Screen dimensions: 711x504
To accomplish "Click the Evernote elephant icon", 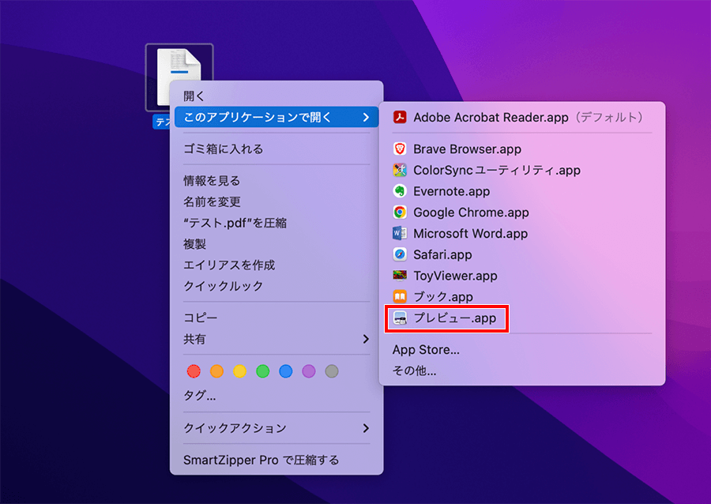I will click(x=400, y=191).
